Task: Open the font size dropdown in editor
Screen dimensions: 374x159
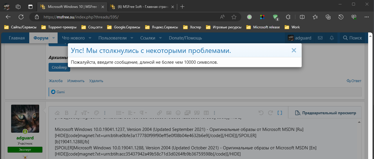Action: coord(85,113)
